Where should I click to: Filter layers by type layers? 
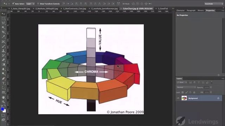pyautogui.click(x=199, y=83)
